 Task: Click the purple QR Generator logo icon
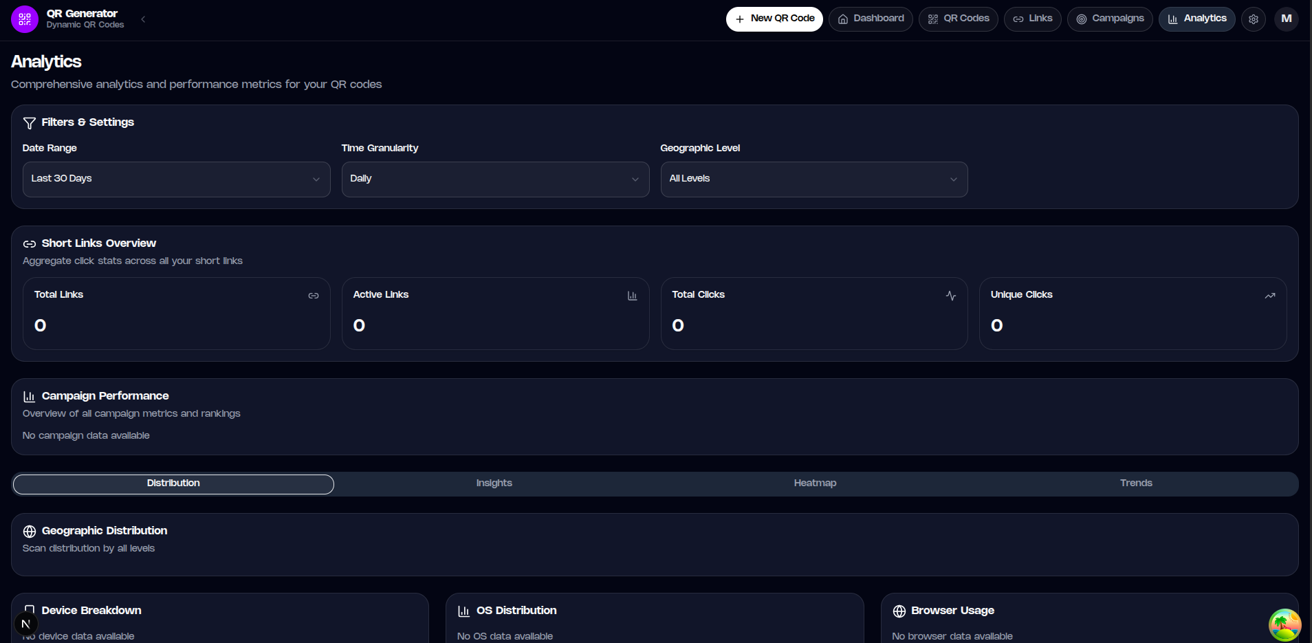pyautogui.click(x=25, y=19)
